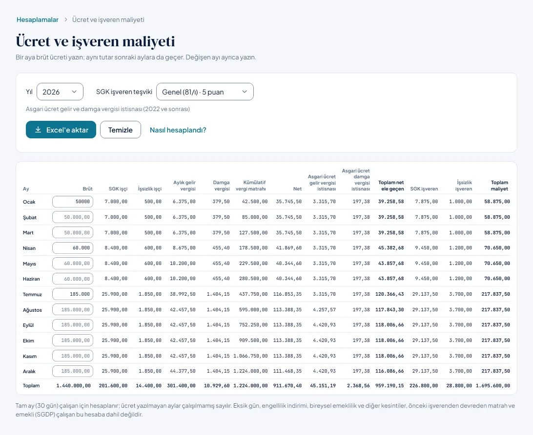Focus the Şubat brüt input field

point(73,217)
